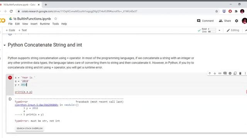
Task: Click the print(s + y) code line
Action: (24, 92)
